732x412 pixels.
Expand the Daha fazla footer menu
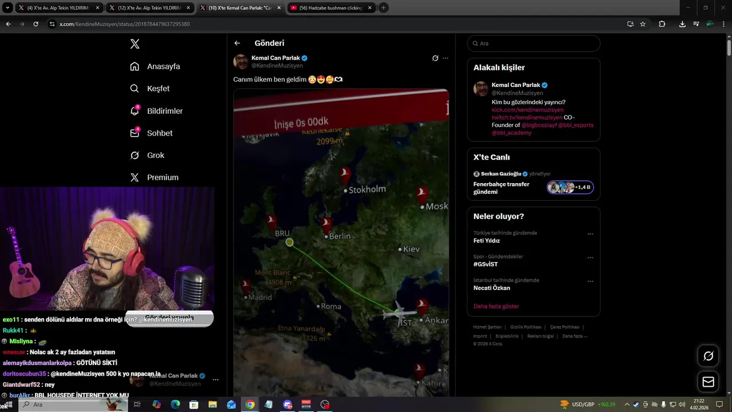click(x=575, y=336)
